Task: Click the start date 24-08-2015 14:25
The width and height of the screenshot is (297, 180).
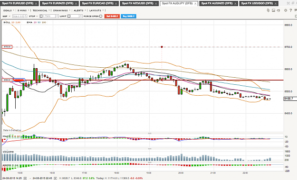Action: pos(12,178)
